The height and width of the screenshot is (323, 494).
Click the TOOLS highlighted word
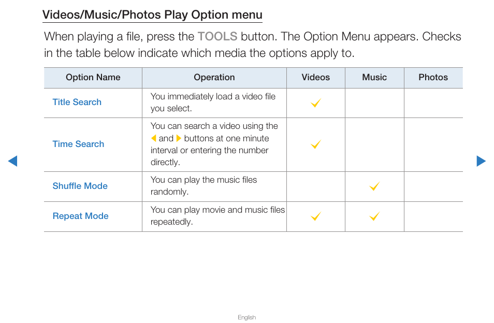[217, 37]
